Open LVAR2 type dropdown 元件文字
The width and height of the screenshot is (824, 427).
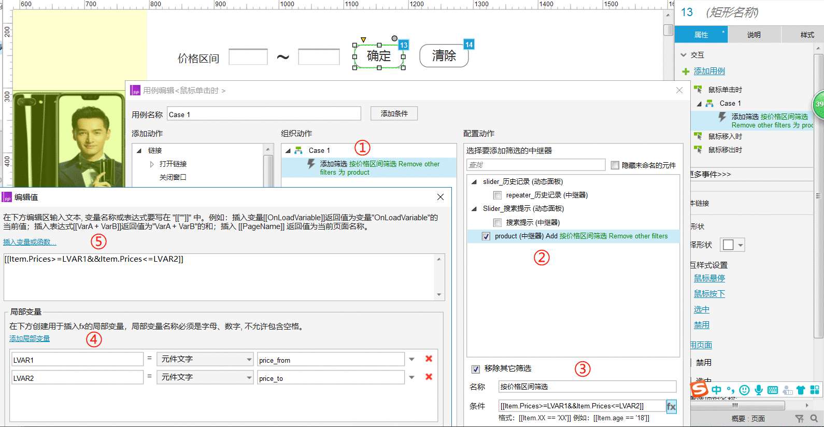click(x=205, y=377)
